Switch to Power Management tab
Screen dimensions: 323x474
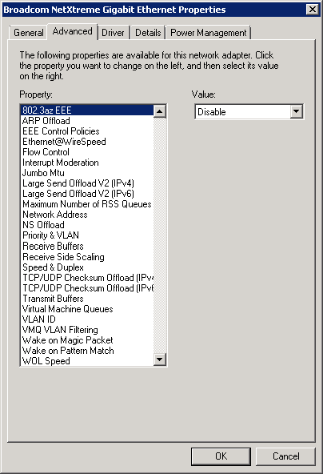coord(209,33)
